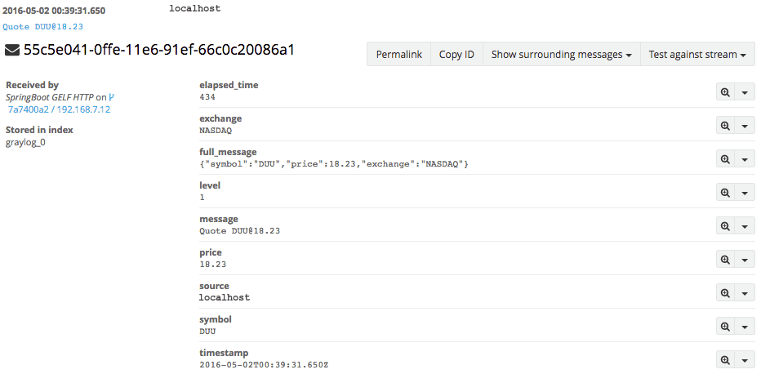
Task: Click the magnifier icon for message field
Action: coord(725,226)
